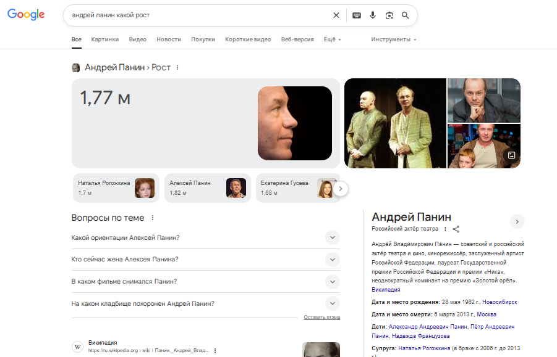Viewport: 557px width, 357px height.
Task: Open the Москва death place link
Action: pos(487,314)
